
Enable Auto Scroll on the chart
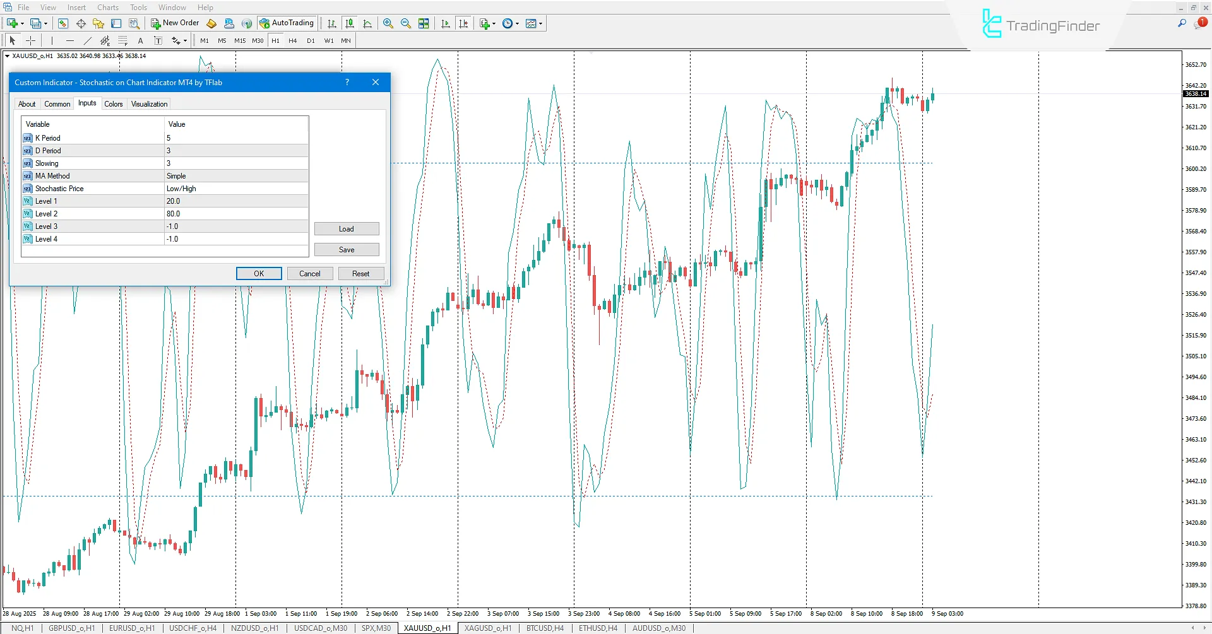[445, 23]
